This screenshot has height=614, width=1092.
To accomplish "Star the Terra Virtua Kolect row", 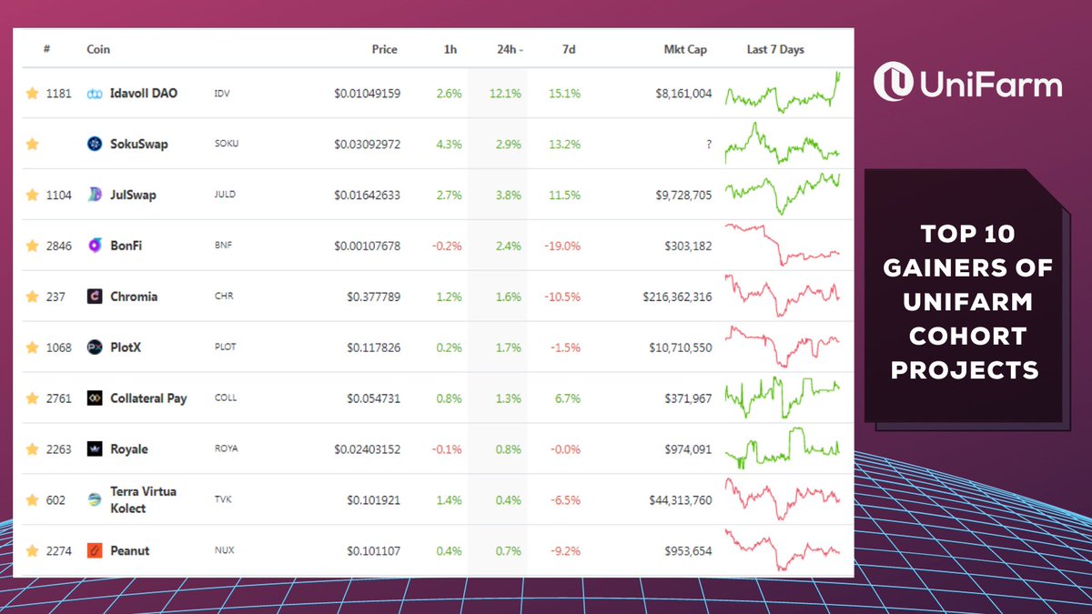I will coord(33,499).
